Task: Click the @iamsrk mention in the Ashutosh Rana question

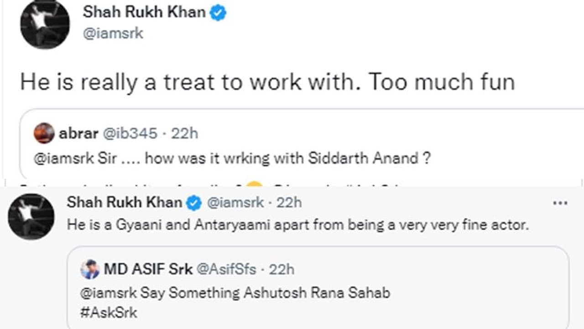Action: [108, 293]
